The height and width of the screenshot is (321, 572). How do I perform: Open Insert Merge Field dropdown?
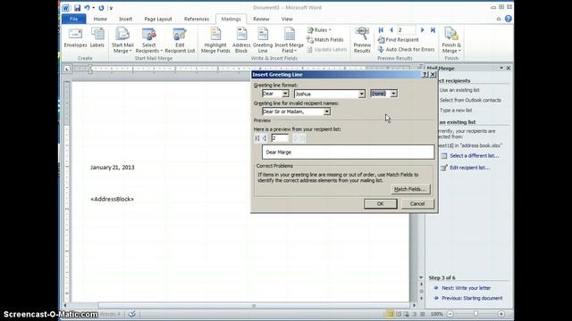click(x=289, y=40)
